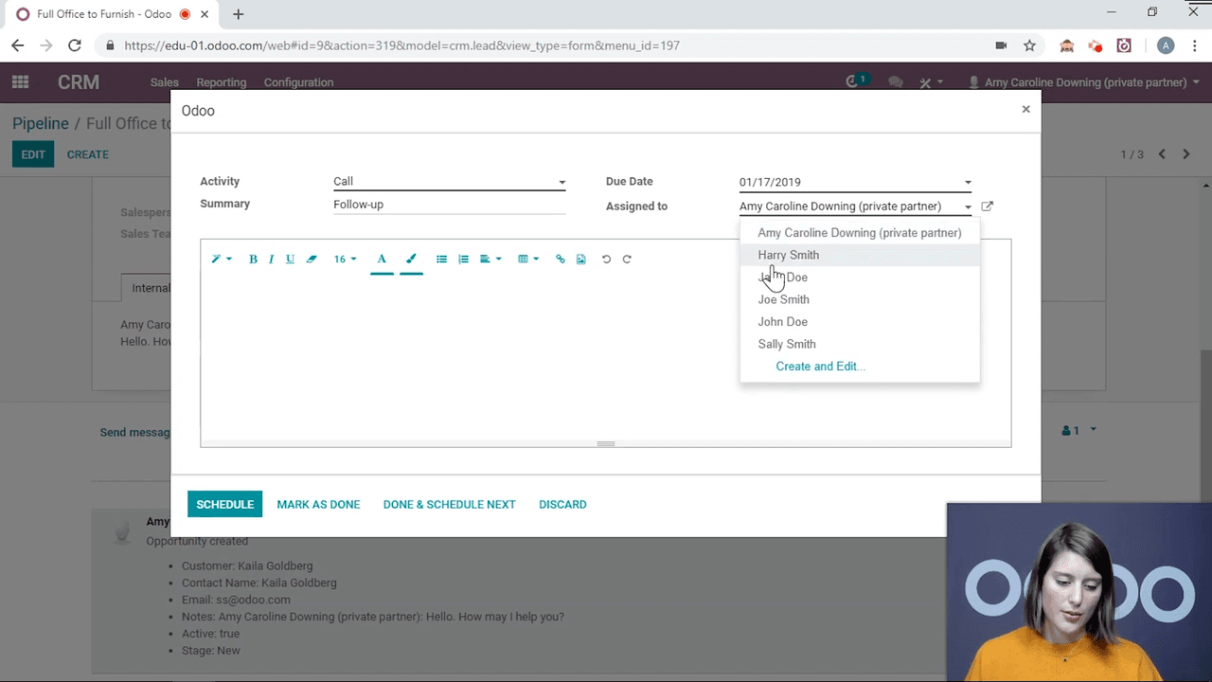Click the insert picture icon
1212x682 pixels.
581,260
